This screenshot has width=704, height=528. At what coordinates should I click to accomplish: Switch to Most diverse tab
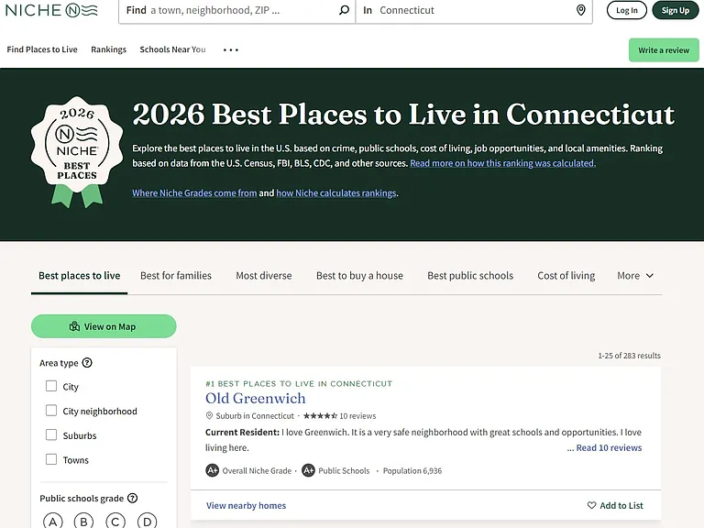(264, 276)
